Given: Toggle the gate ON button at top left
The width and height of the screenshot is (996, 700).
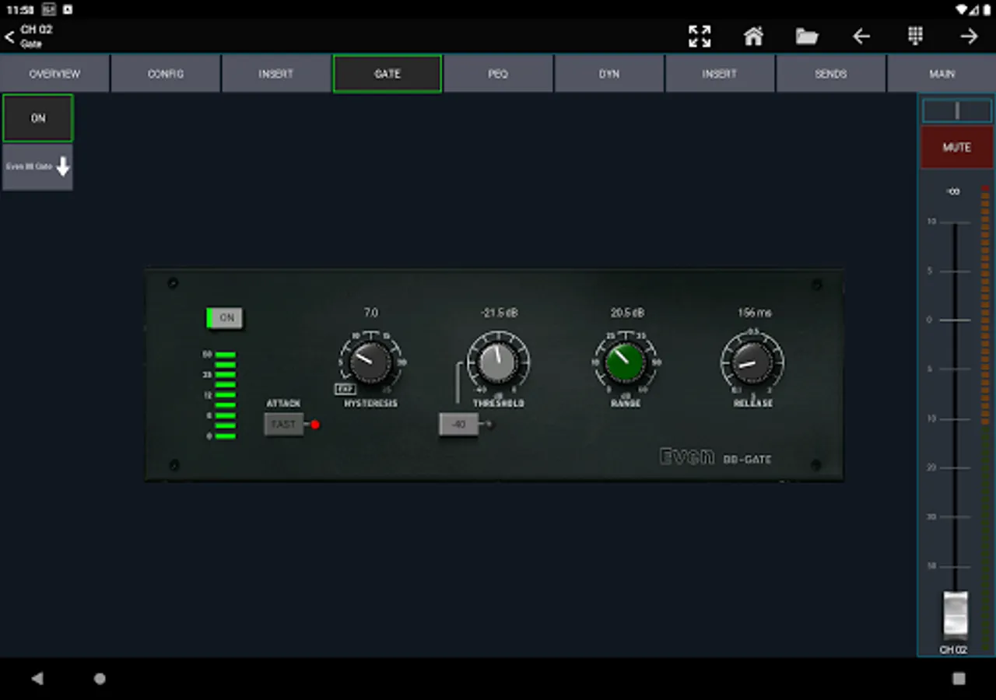Looking at the screenshot, I should [38, 118].
